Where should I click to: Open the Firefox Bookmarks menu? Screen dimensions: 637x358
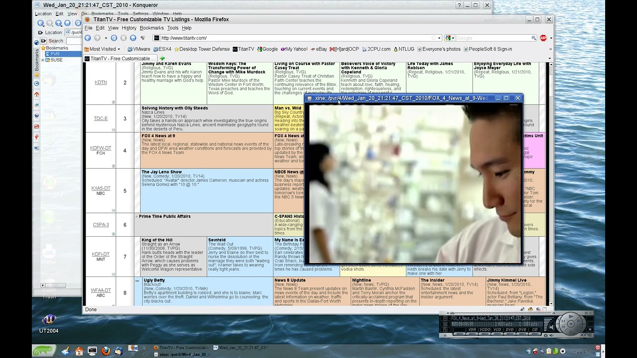click(x=151, y=28)
